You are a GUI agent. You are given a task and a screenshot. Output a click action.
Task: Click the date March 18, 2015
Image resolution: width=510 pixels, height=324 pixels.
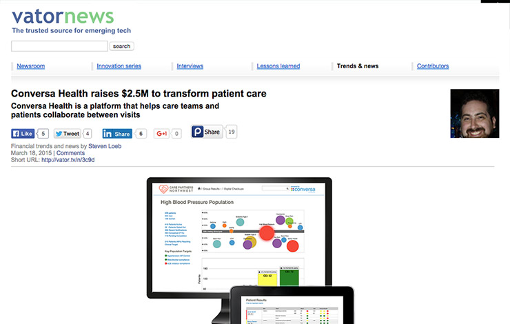pos(31,153)
